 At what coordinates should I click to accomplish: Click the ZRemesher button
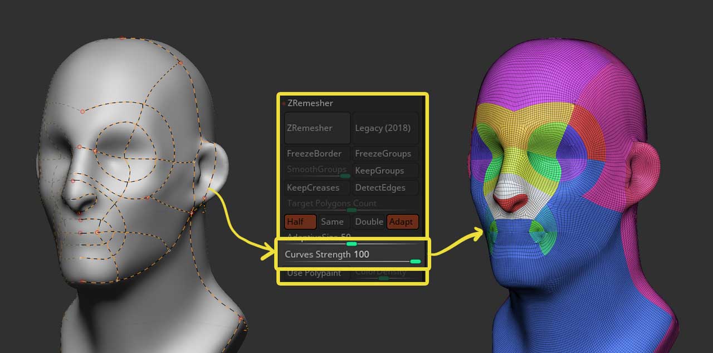317,128
